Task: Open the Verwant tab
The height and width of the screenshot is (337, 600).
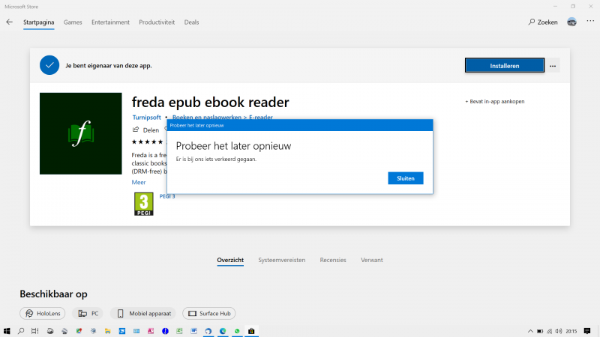Action: (371, 260)
